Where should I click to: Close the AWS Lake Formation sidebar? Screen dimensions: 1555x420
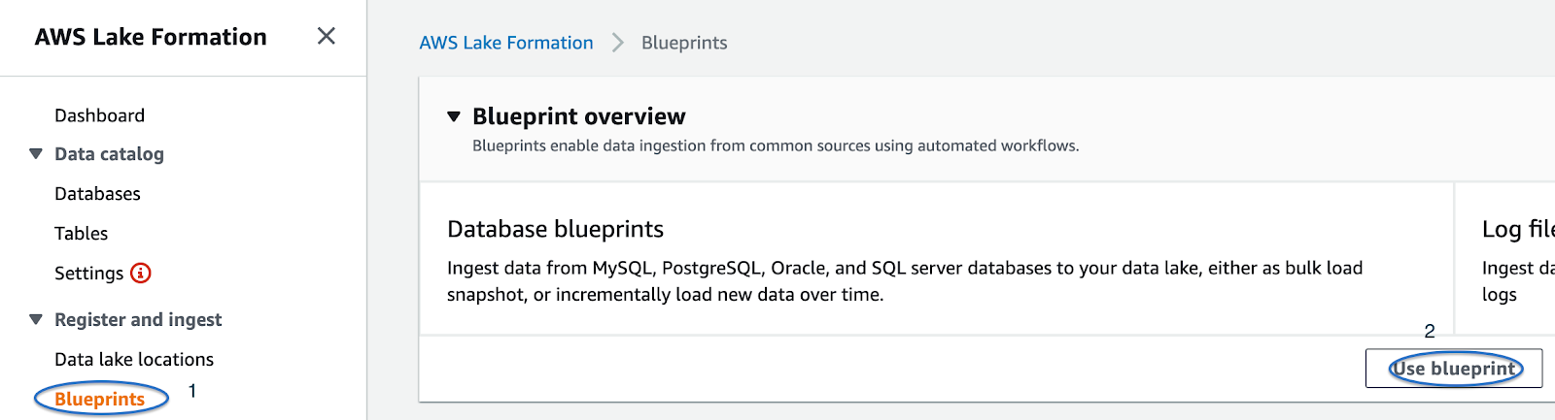tap(327, 36)
